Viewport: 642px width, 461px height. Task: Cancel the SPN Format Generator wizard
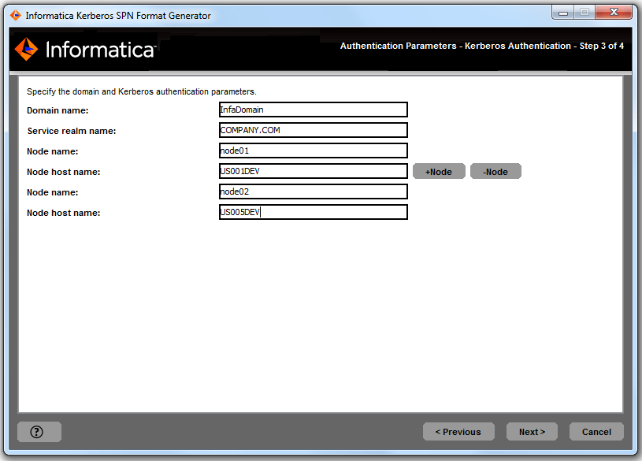[x=596, y=431]
